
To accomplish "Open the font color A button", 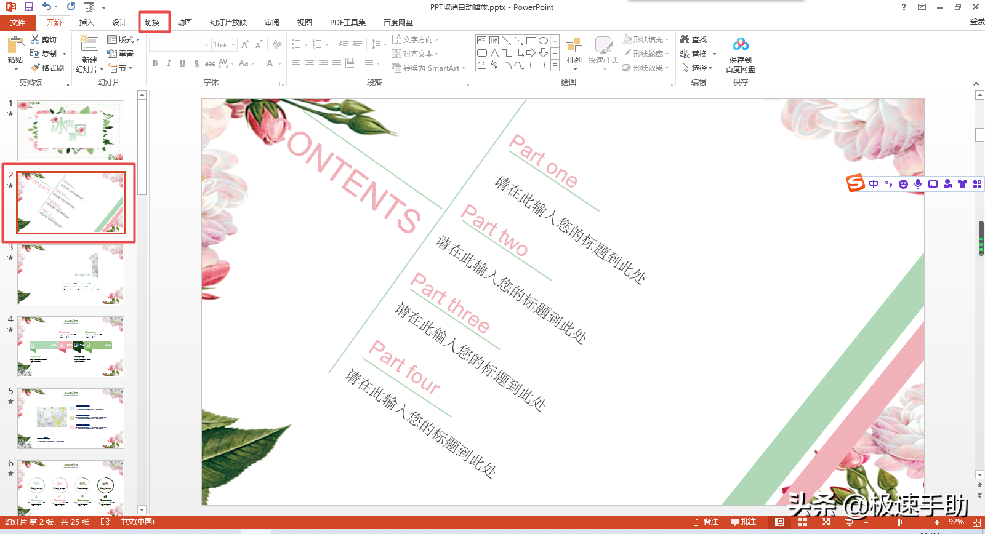I will tap(270, 63).
